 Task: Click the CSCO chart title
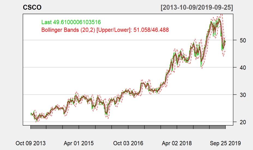pos(32,8)
